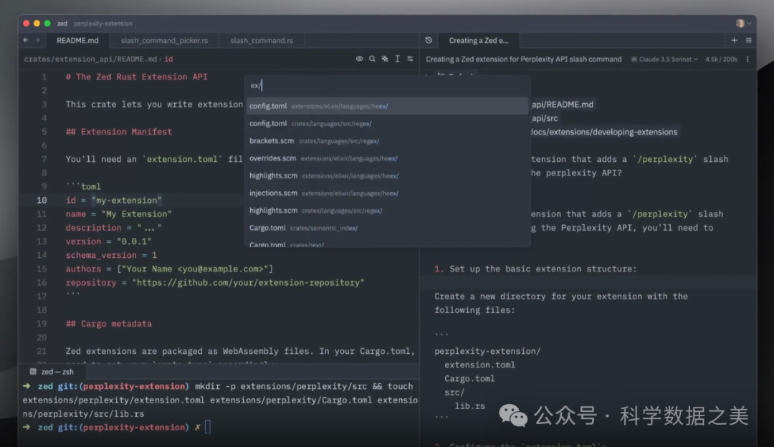Switch to README.md tab
Viewport: 774px width, 447px height.
(77, 40)
